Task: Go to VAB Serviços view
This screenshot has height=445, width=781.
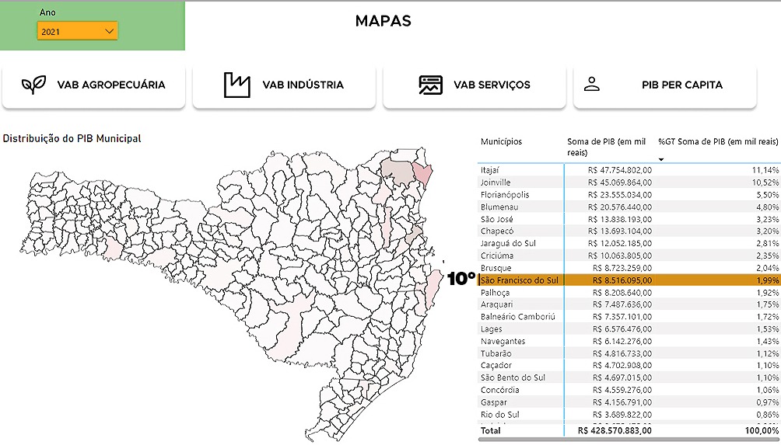Action: point(492,85)
